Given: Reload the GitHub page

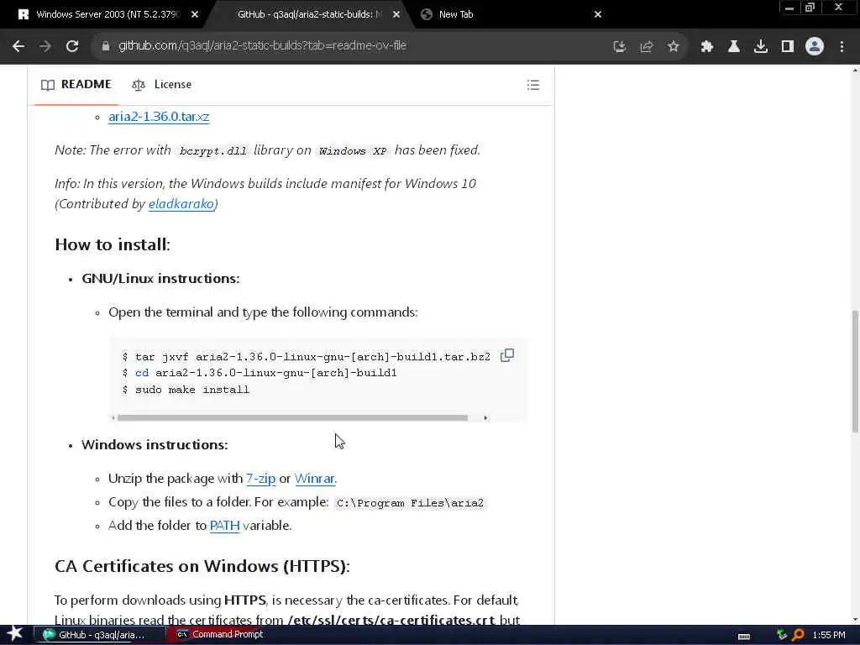Looking at the screenshot, I should pos(72,46).
